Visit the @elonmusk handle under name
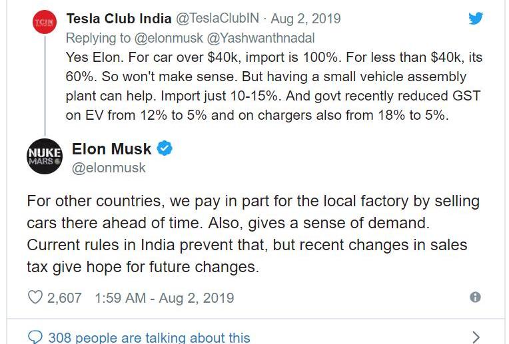The width and height of the screenshot is (509, 344). (x=109, y=168)
